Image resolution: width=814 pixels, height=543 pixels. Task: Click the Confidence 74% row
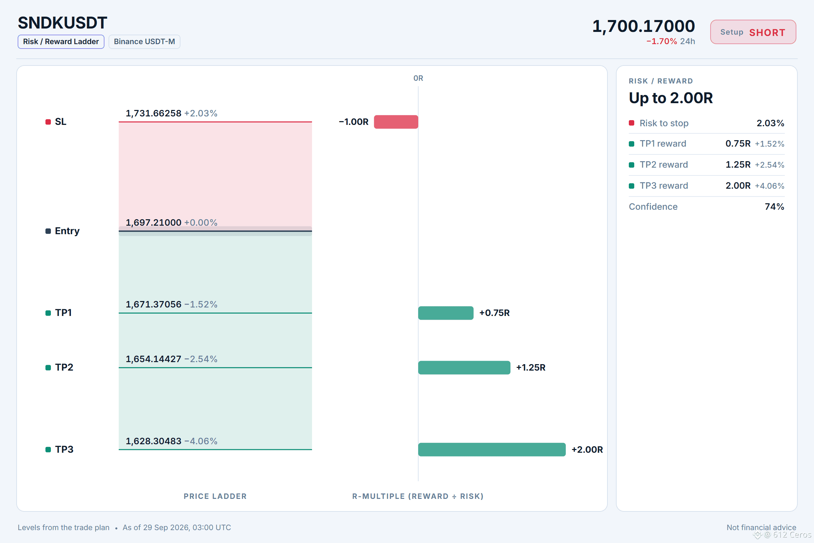(x=706, y=207)
